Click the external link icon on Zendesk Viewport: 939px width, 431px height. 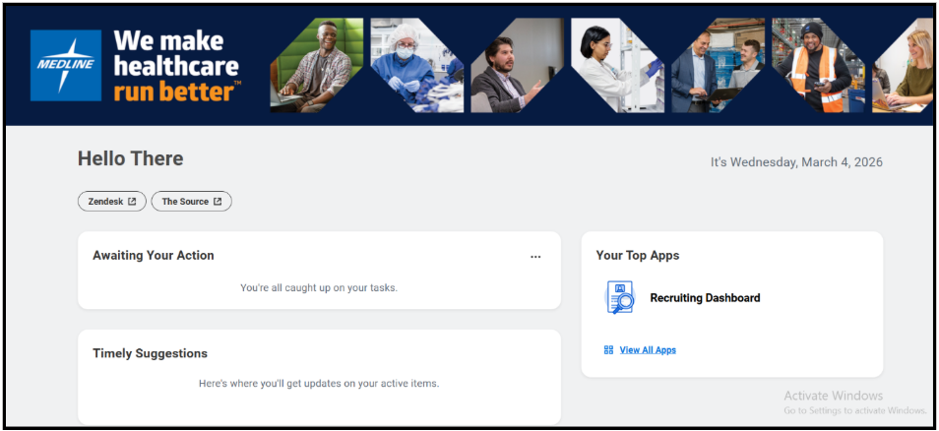pos(132,202)
